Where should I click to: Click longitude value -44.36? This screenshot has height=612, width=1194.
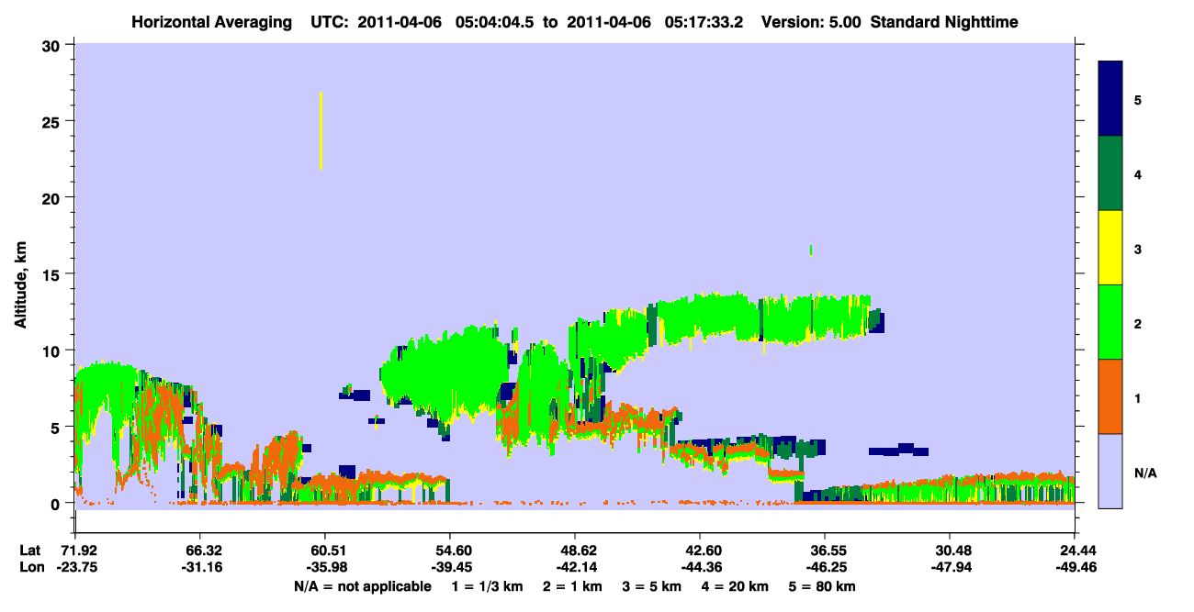pyautogui.click(x=700, y=568)
